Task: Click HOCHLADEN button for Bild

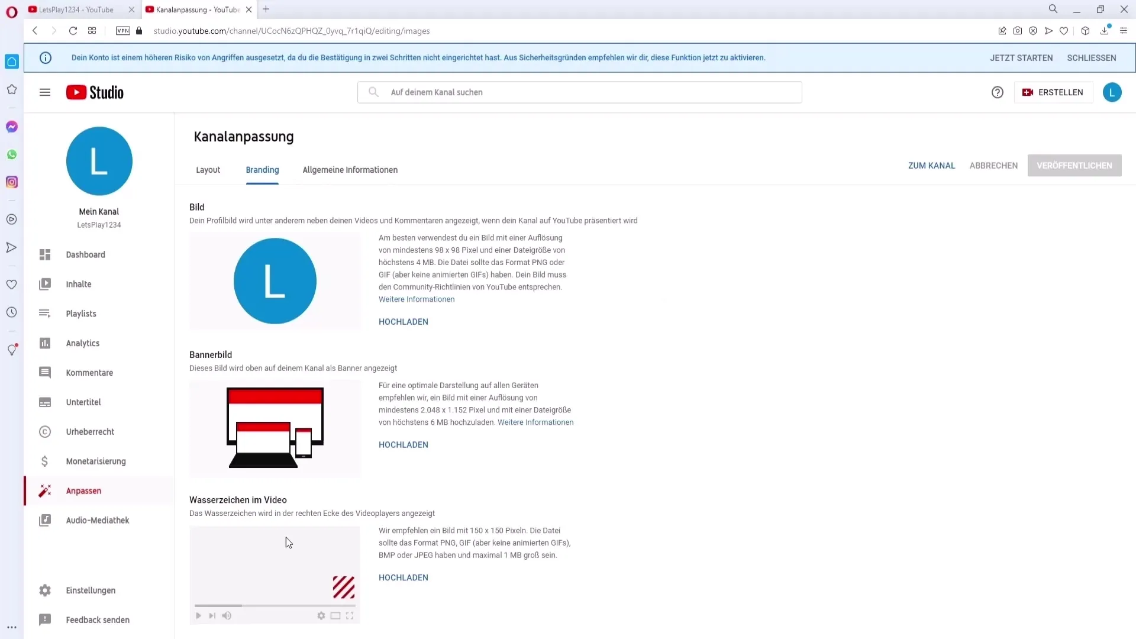Action: [404, 321]
